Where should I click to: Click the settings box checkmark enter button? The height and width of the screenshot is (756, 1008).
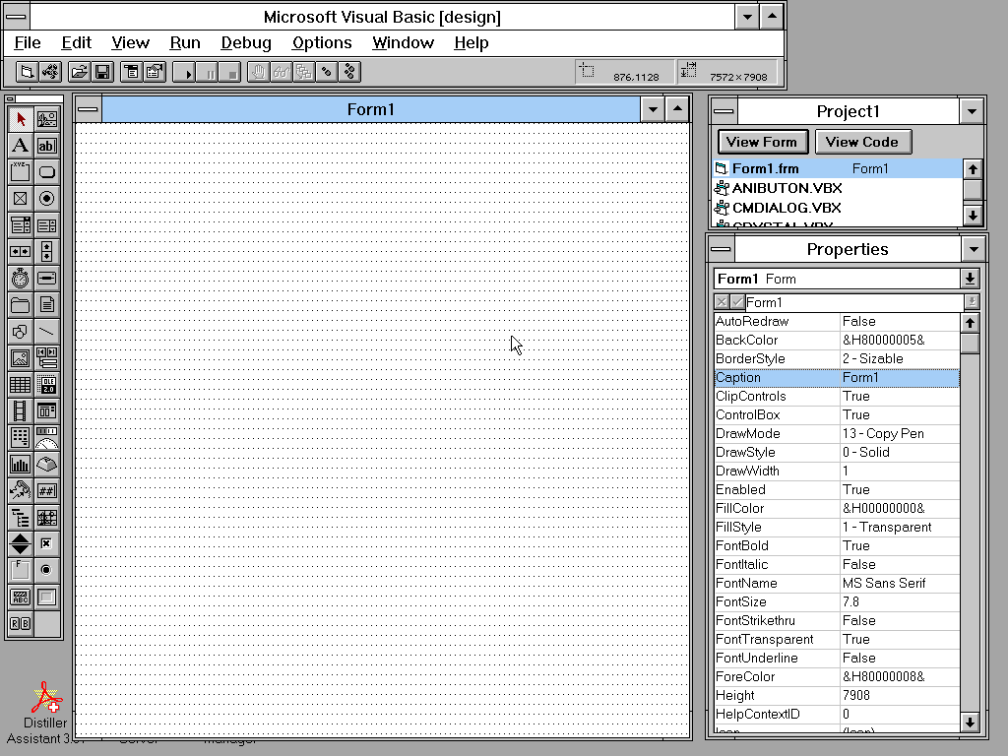736,301
